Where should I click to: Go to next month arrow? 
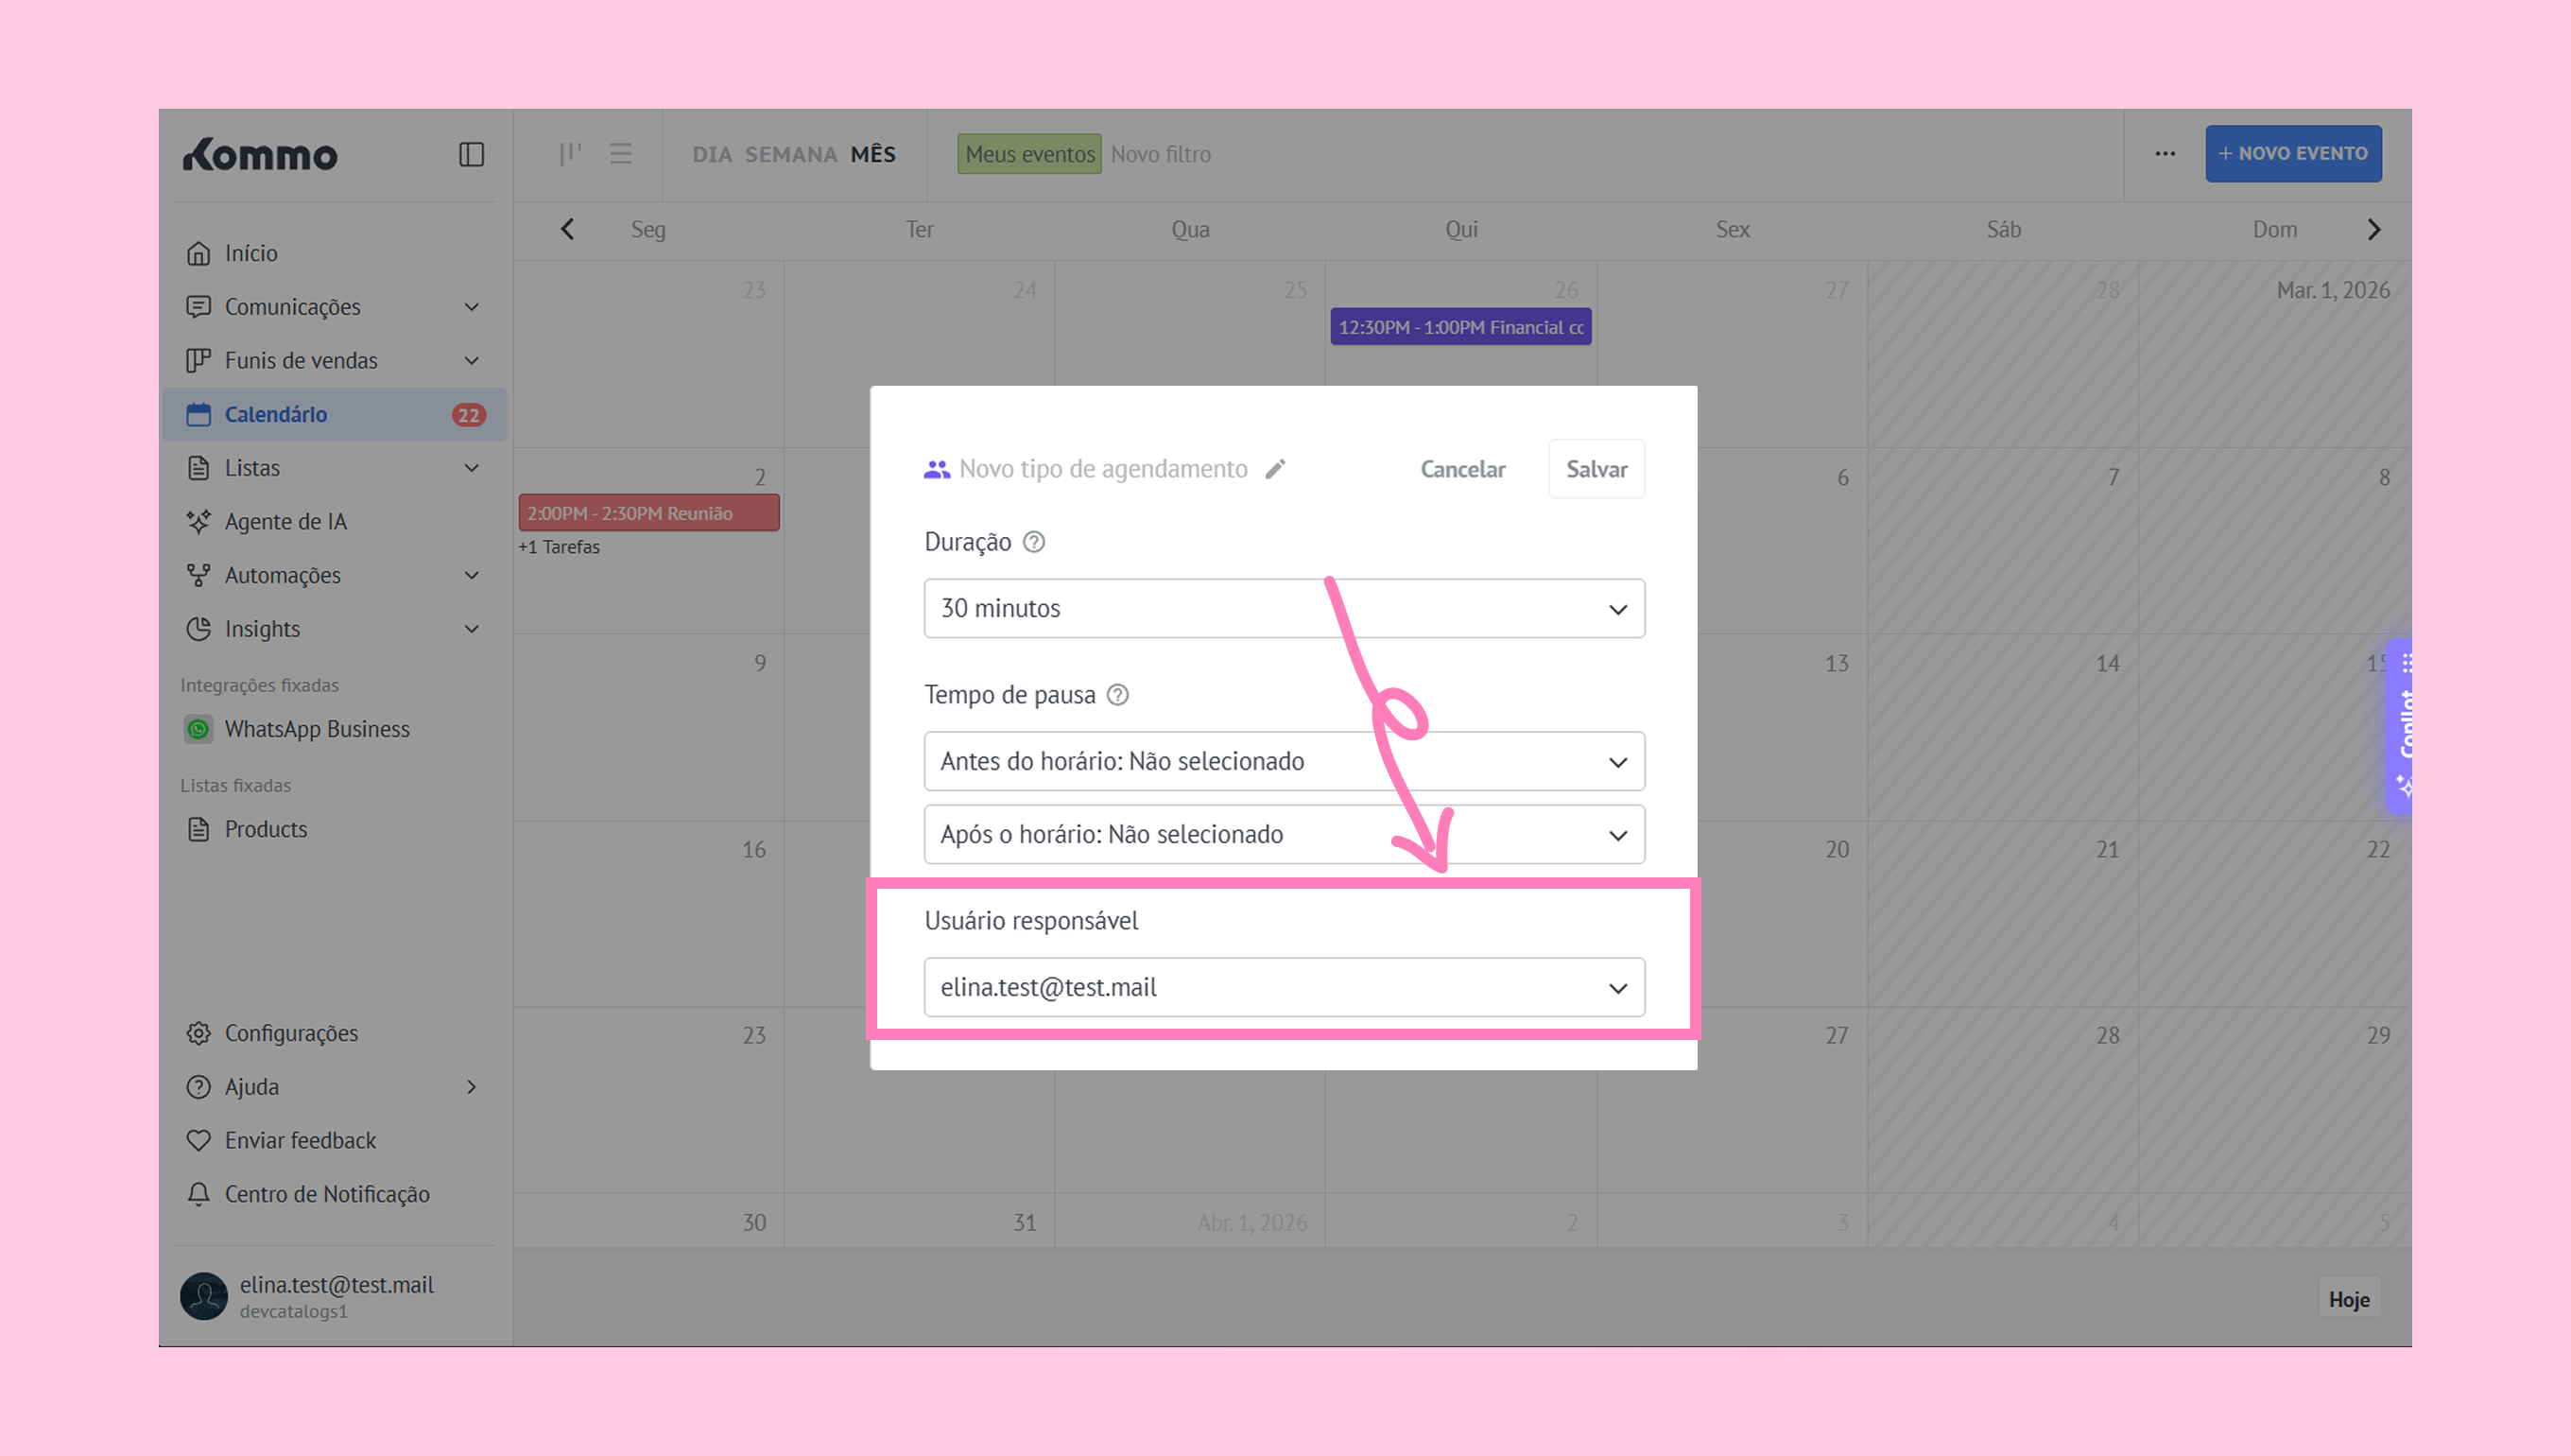2373,230
